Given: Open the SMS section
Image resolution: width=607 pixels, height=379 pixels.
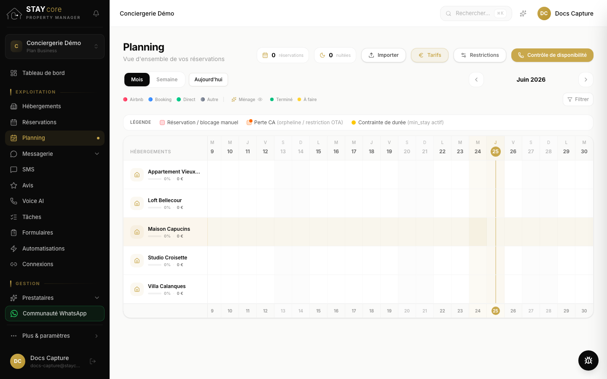Looking at the screenshot, I should tap(55, 169).
